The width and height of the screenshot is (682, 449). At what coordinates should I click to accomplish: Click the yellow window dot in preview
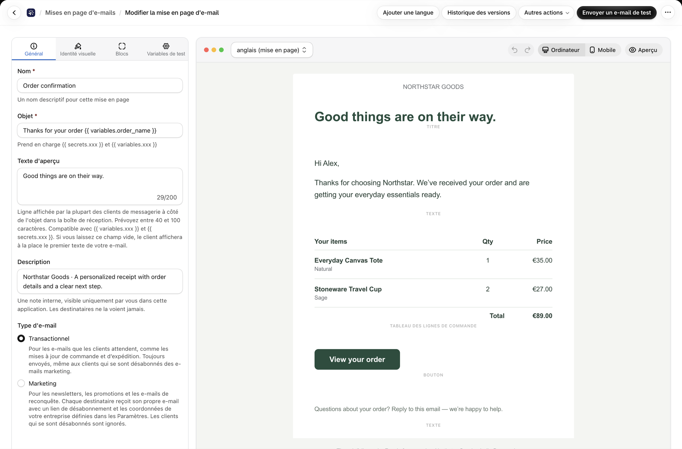pyautogui.click(x=214, y=50)
